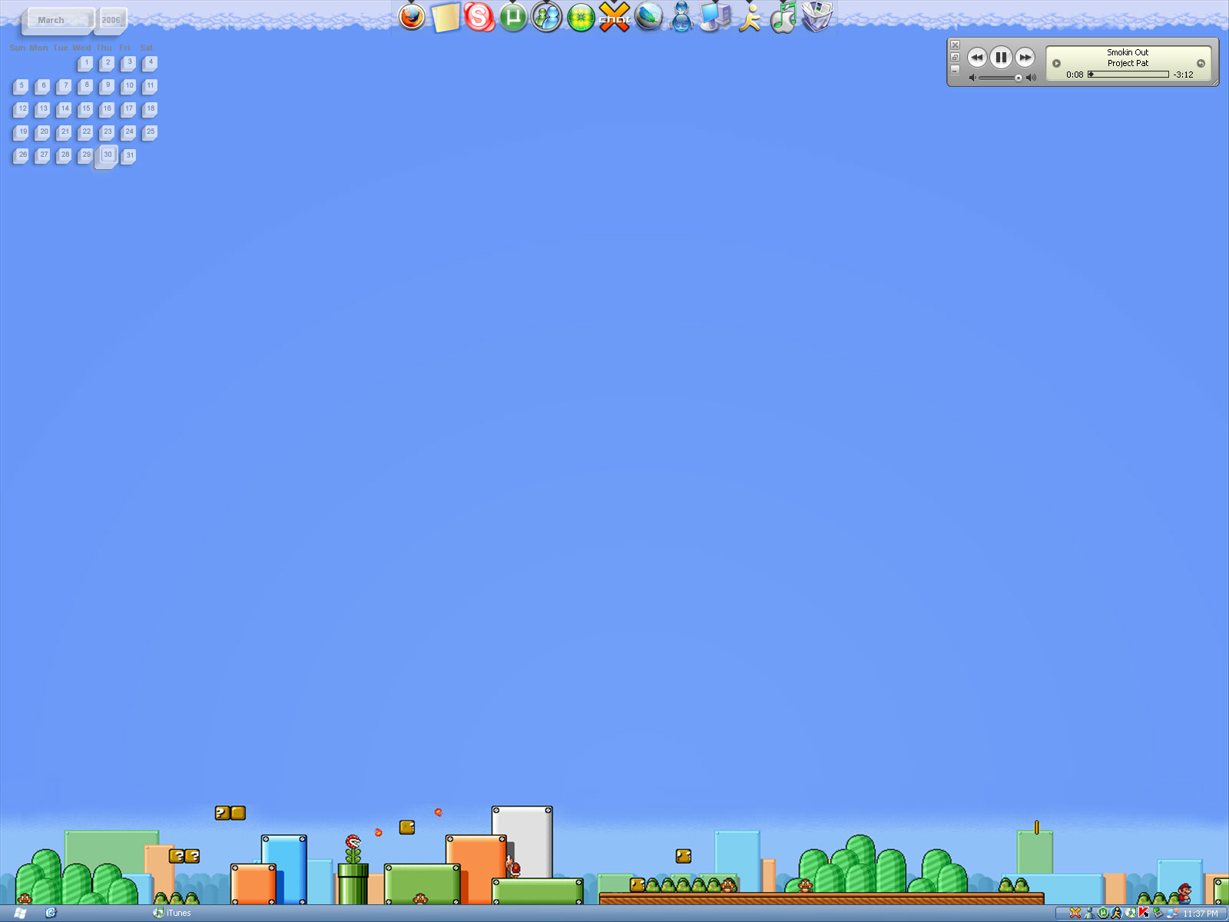Open the Recycle Bin in the dock
This screenshot has width=1229, height=922.
(817, 17)
